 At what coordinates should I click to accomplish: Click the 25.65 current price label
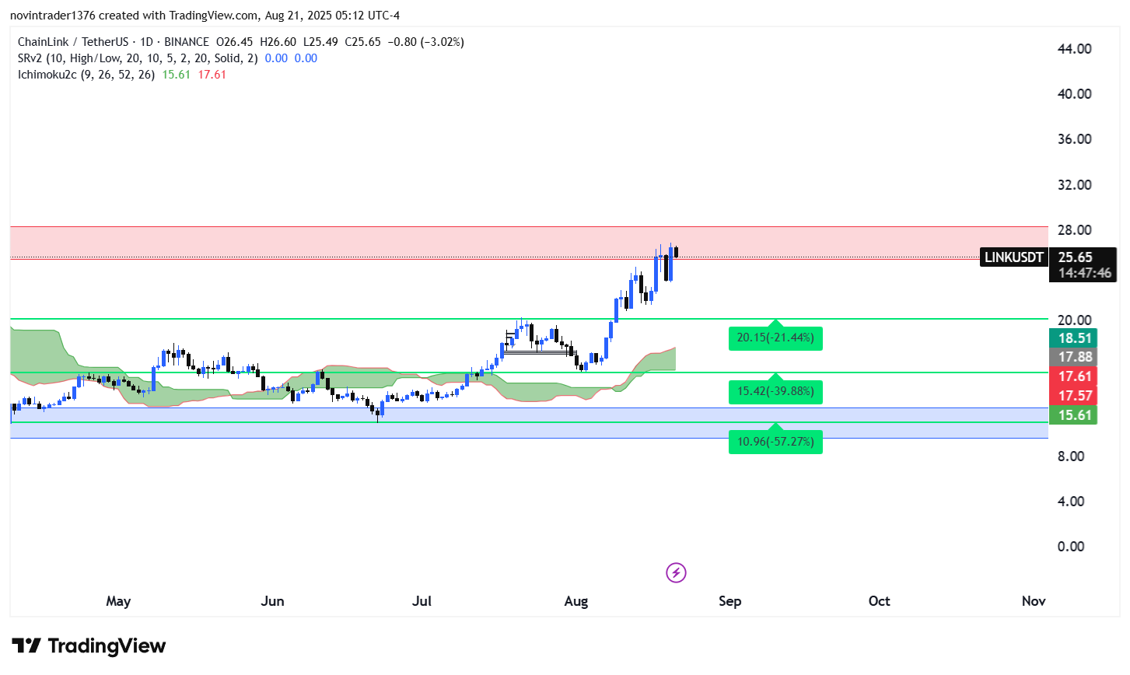coord(1075,257)
